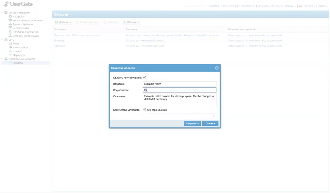Click 'Используется: 0' device count cell
This screenshot has width=330, height=193.
[x=255, y=41]
